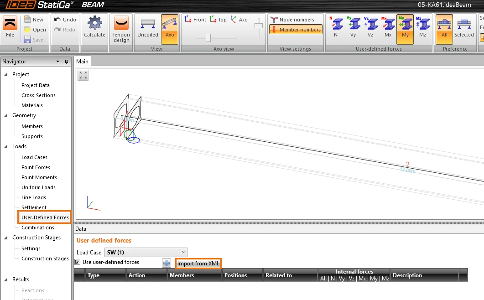Click the Calculate gear icon
Image resolution: width=484 pixels, height=300 pixels.
[x=94, y=23]
